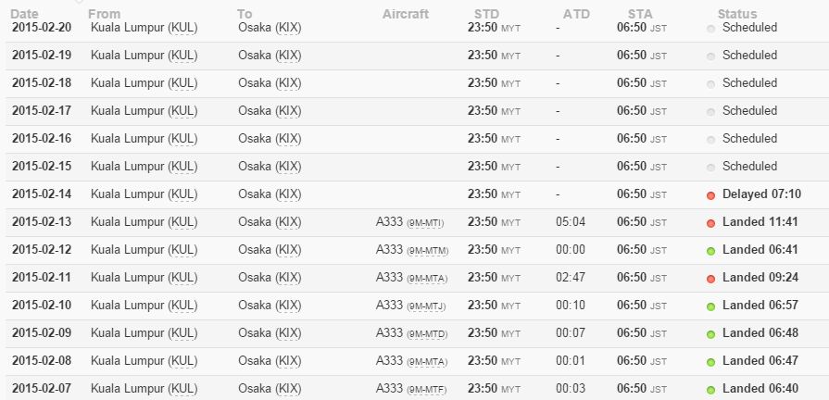Click the STD column header
Image resolution: width=829 pixels, height=400 pixels.
click(x=486, y=14)
